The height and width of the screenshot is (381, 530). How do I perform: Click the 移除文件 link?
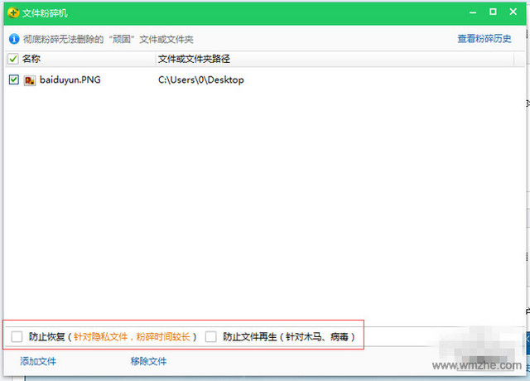(149, 361)
